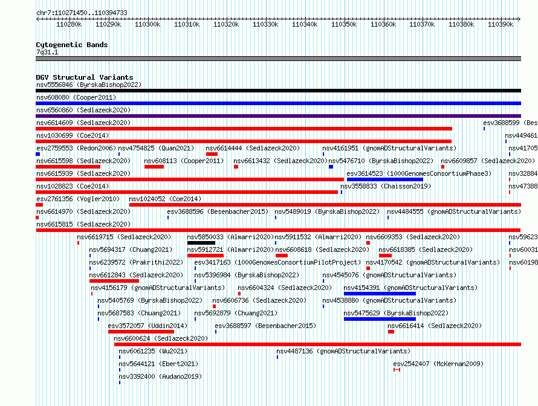Viewport: 538px width, 406px height.
Task: Click the black bar under nsv5850033
Action: click(201, 243)
